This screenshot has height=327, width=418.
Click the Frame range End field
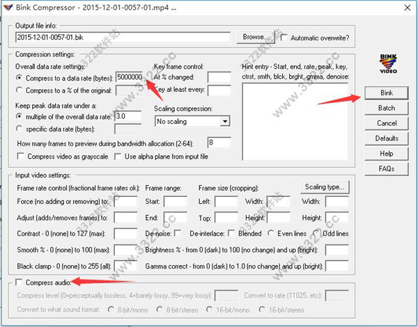coord(176,218)
